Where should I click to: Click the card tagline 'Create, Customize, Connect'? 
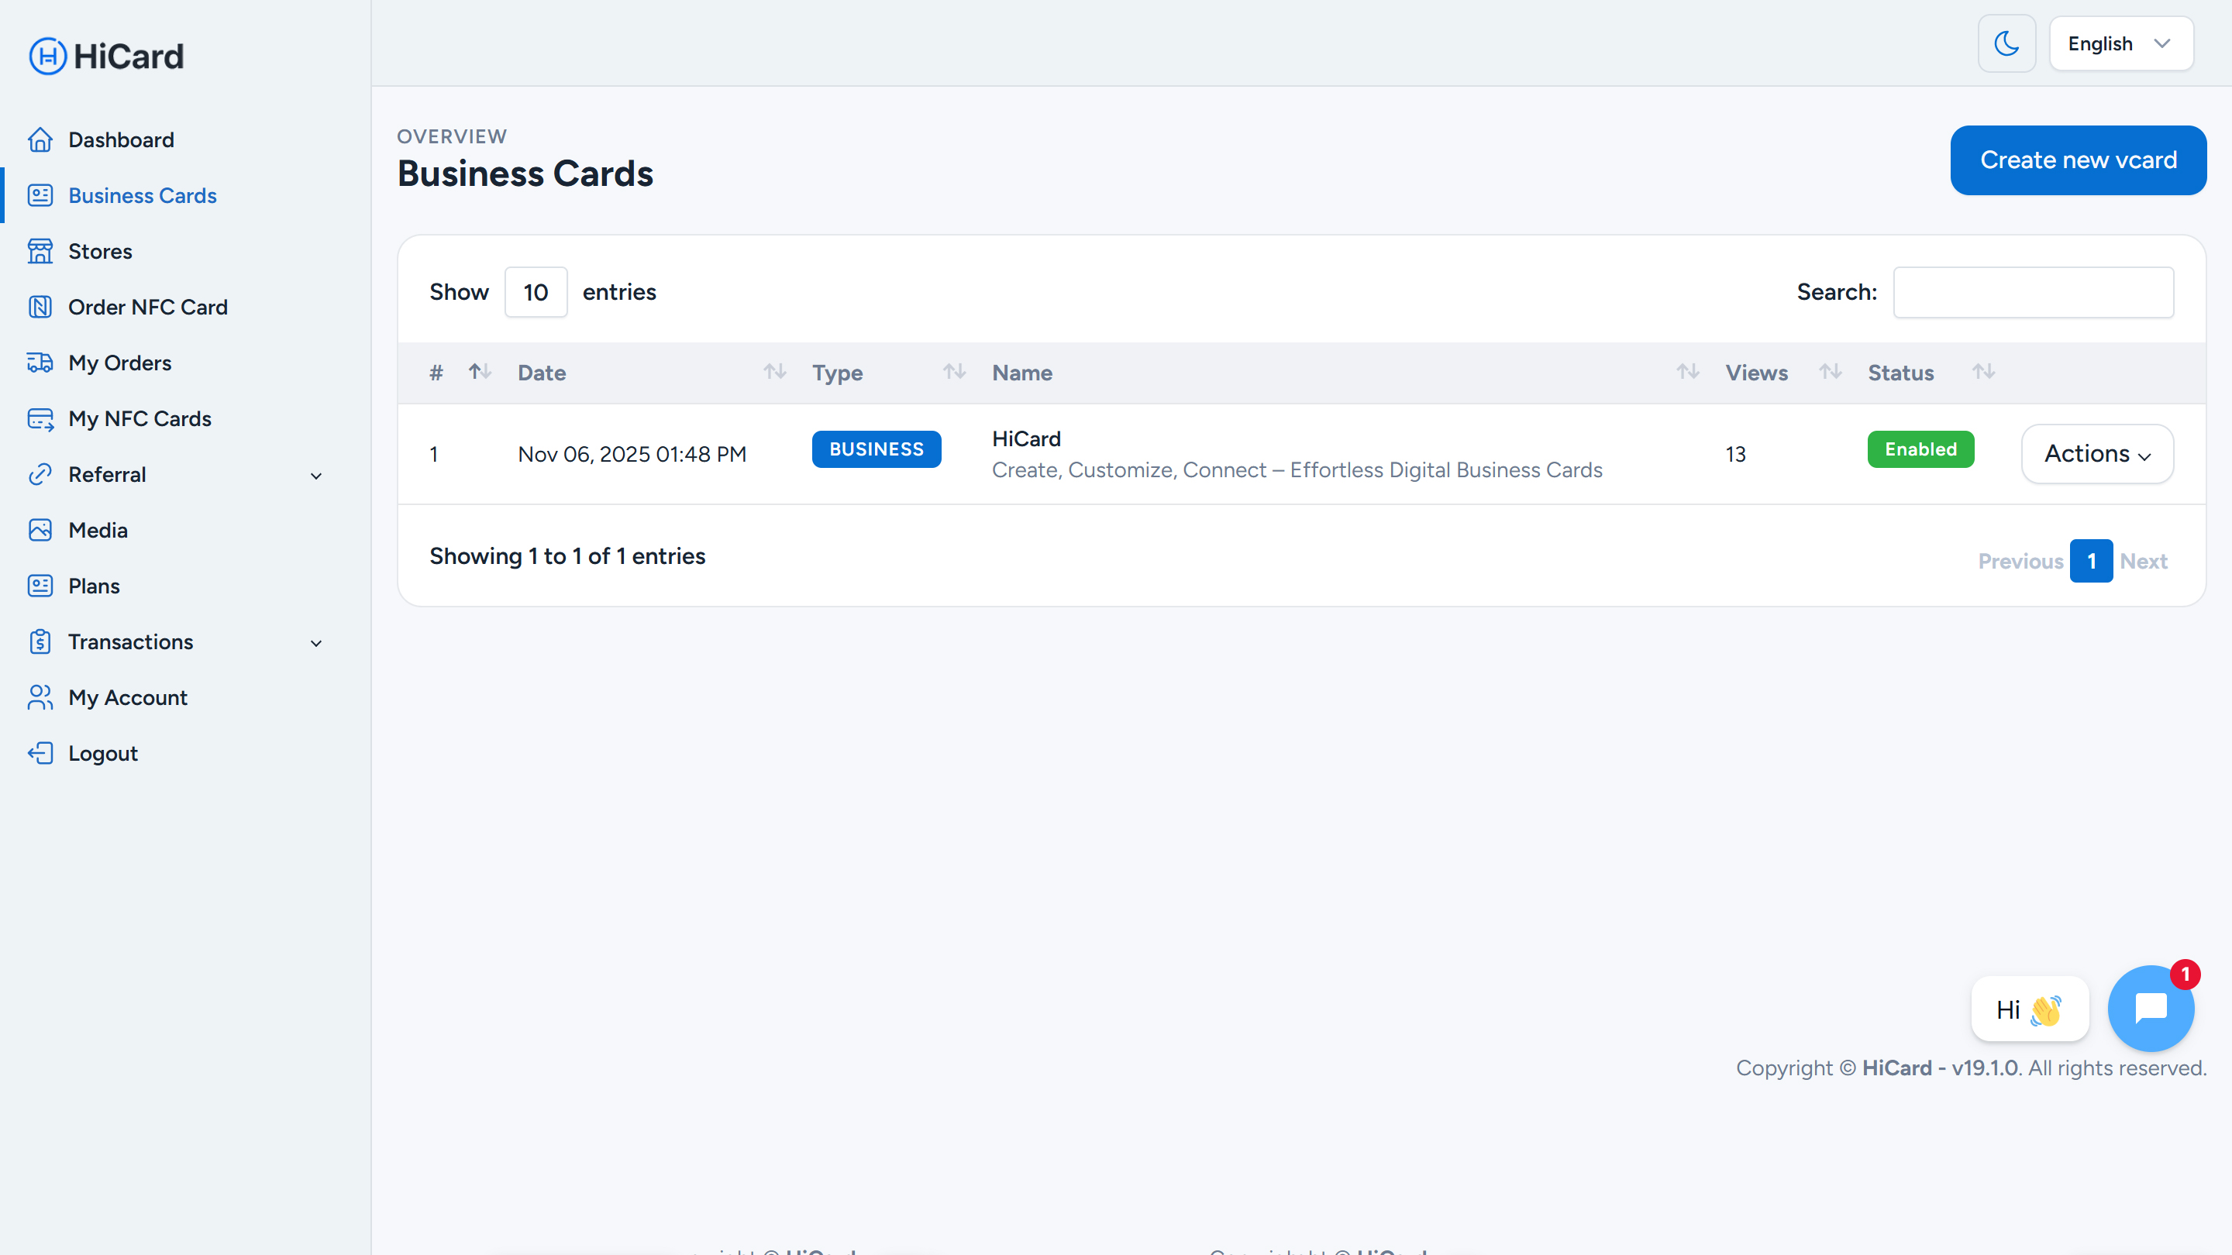click(x=1128, y=469)
